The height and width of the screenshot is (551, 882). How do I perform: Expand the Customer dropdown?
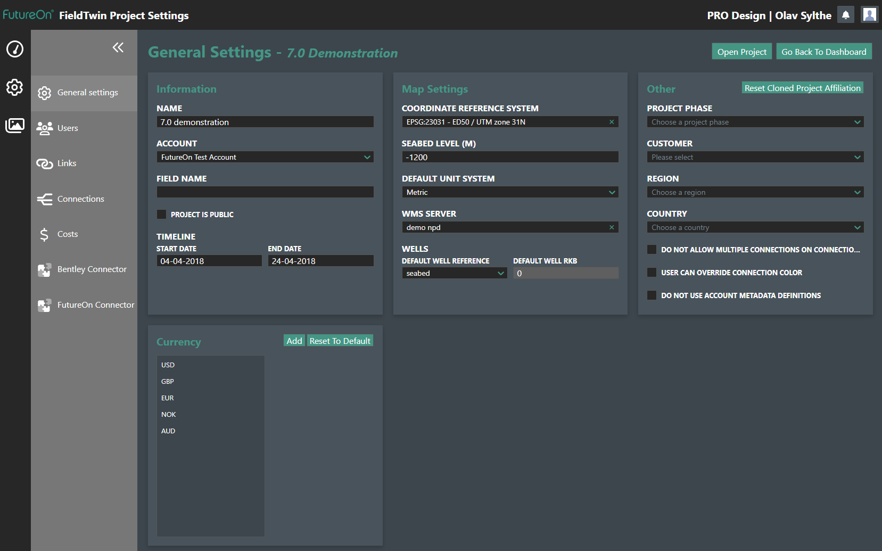pyautogui.click(x=755, y=157)
